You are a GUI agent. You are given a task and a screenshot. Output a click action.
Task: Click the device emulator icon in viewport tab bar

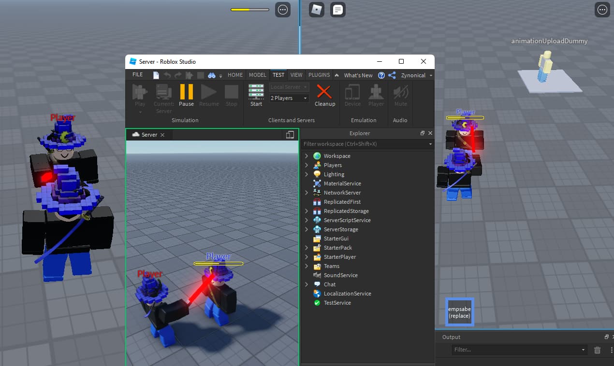point(290,135)
